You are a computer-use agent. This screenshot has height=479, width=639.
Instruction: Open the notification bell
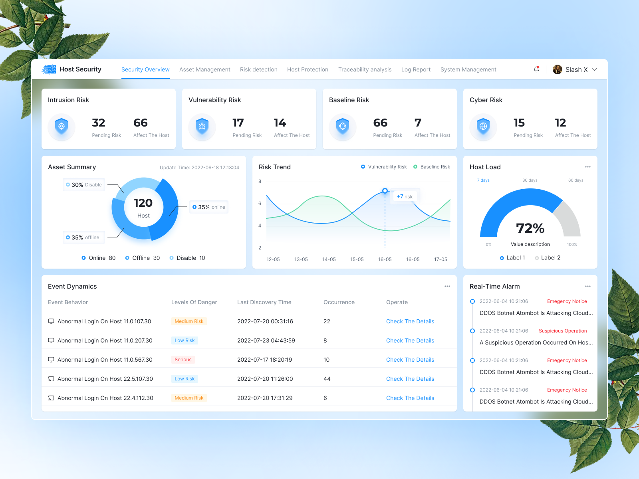[536, 69]
